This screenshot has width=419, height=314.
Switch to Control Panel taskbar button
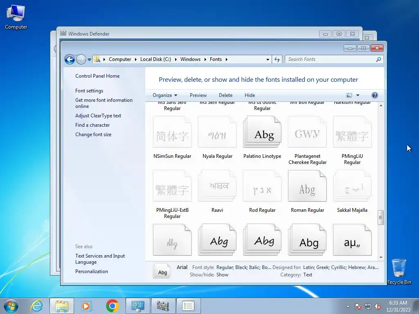click(x=137, y=306)
